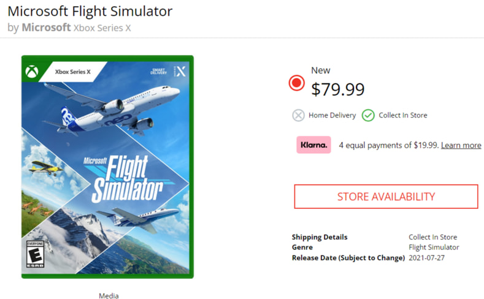Click the Flight Simulator genre value
Image resolution: width=484 pixels, height=299 pixels.
click(434, 248)
